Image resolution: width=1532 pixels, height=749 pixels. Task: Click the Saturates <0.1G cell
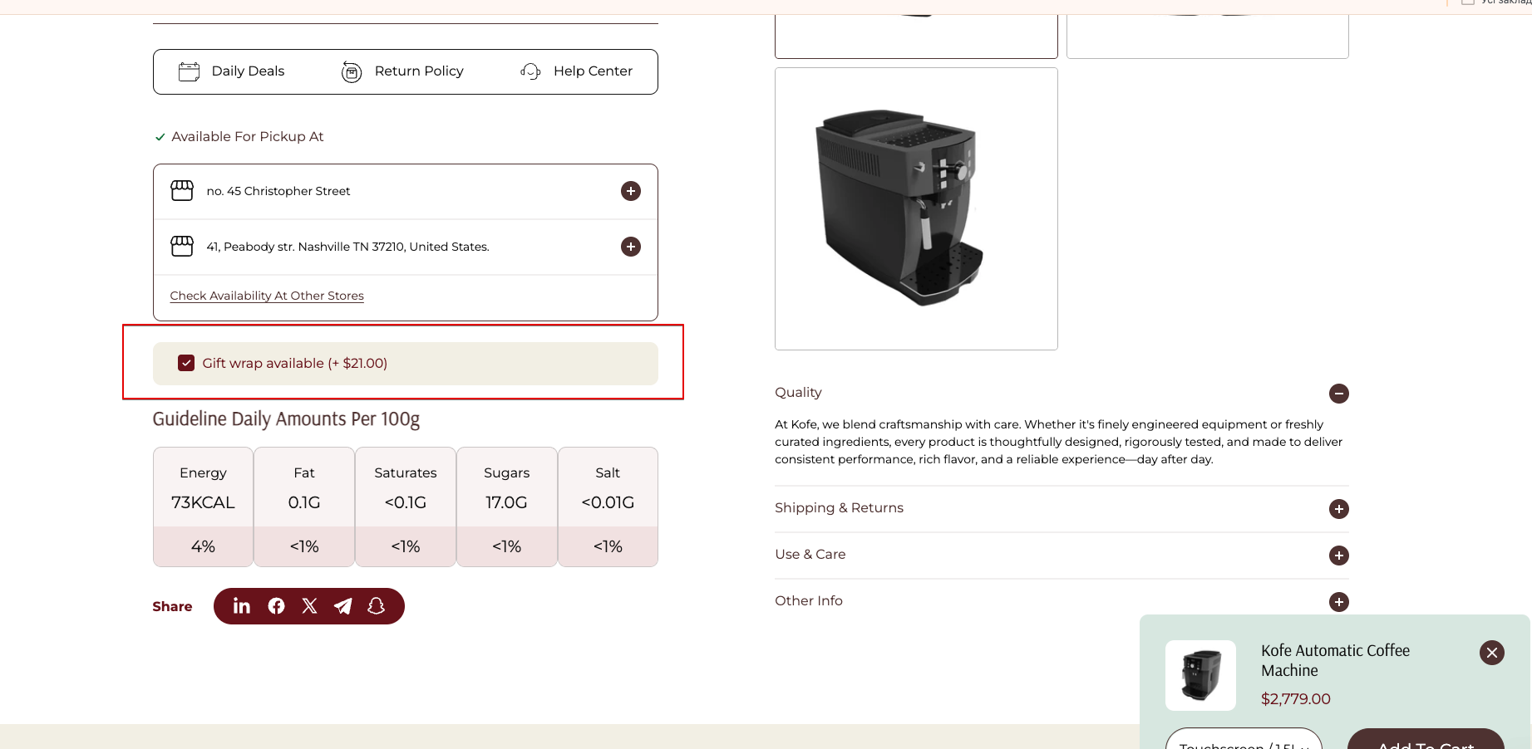(x=406, y=487)
